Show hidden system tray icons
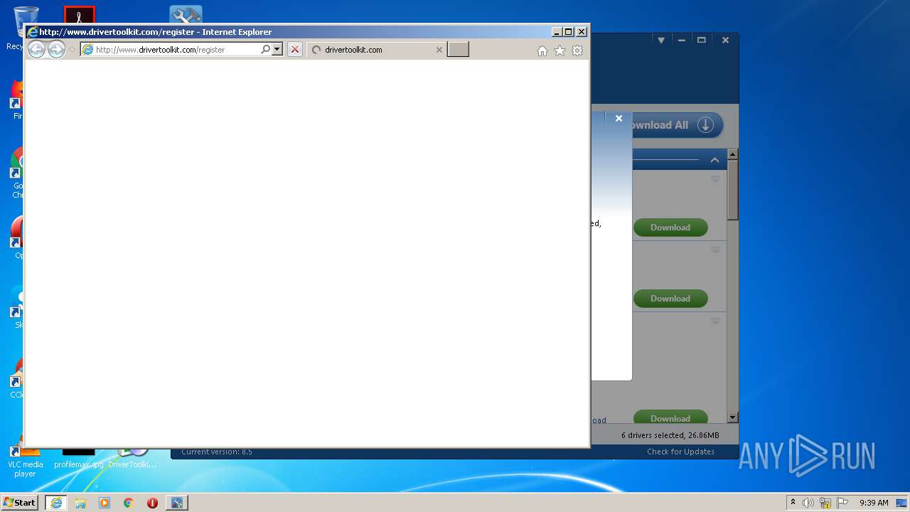The height and width of the screenshot is (512, 910). tap(793, 503)
